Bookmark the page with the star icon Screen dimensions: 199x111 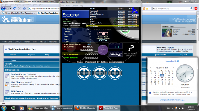click(147, 8)
